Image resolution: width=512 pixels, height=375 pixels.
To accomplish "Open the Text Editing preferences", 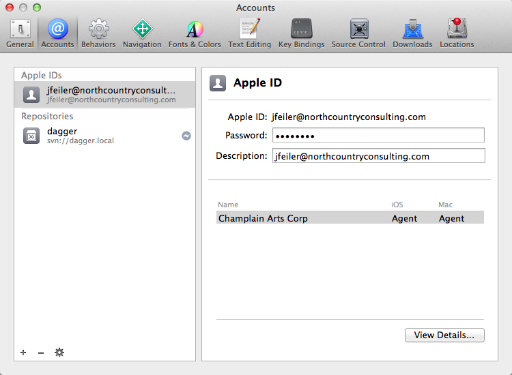I will click(x=249, y=33).
